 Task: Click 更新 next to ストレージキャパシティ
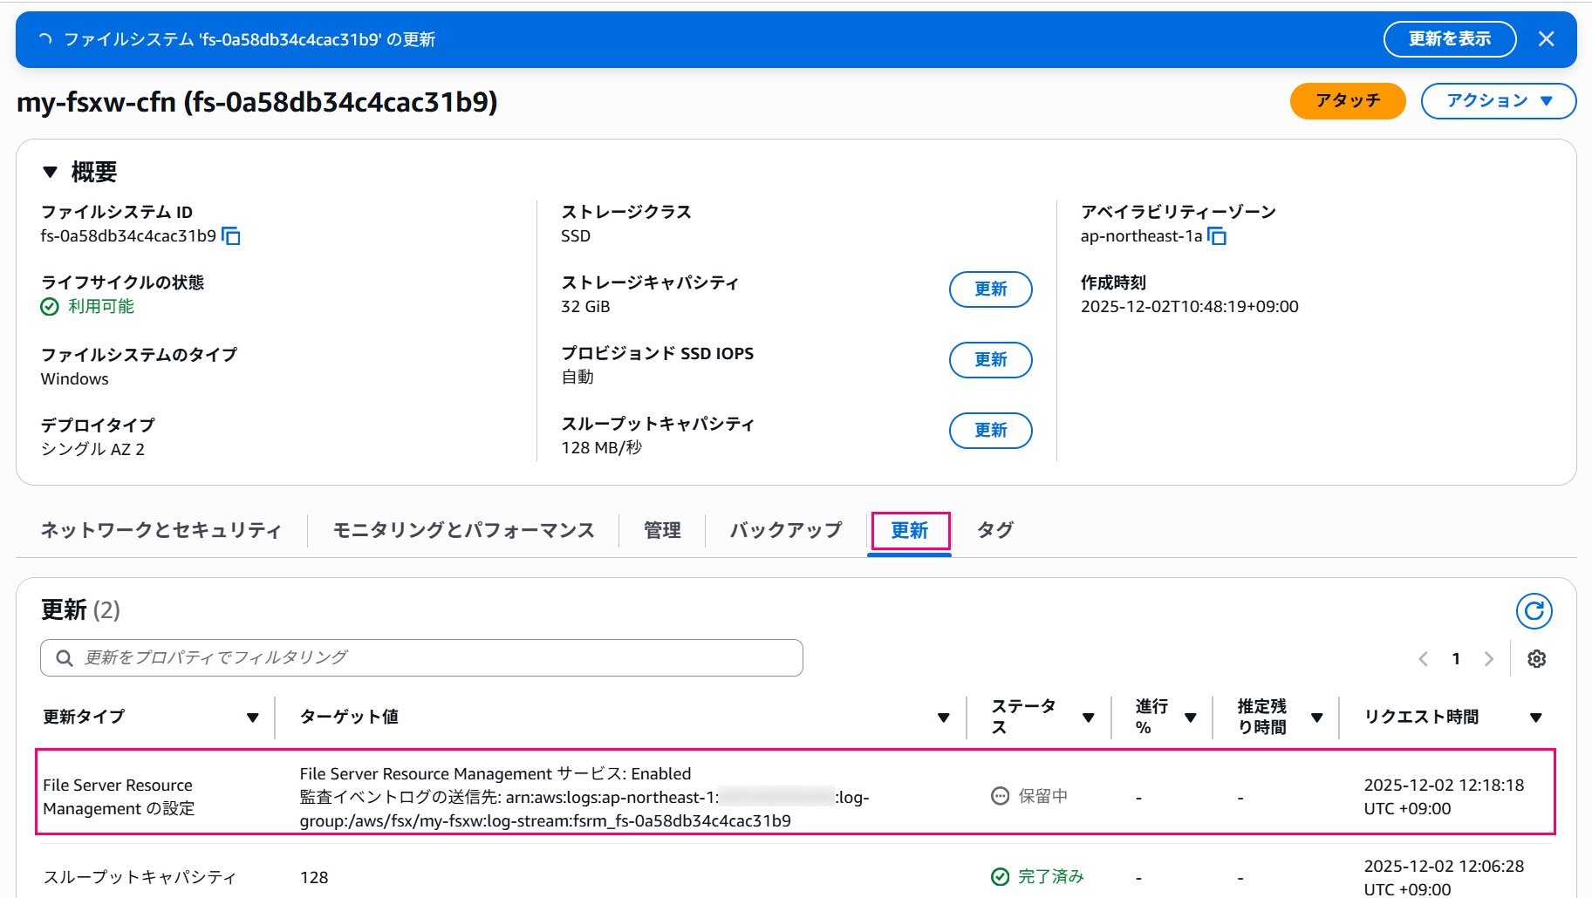click(x=990, y=289)
